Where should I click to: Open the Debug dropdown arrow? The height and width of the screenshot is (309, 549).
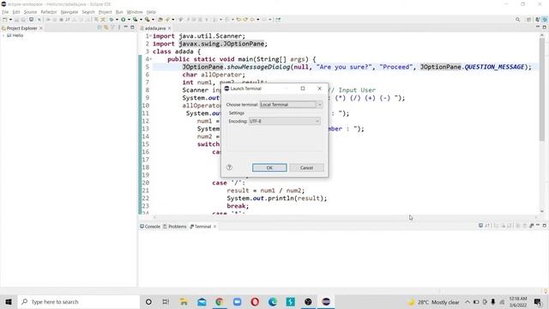tap(117, 20)
